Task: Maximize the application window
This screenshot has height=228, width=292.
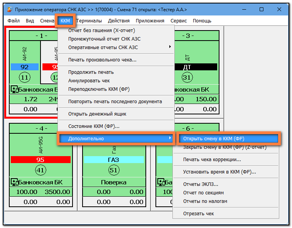Action: pyautogui.click(x=262, y=9)
